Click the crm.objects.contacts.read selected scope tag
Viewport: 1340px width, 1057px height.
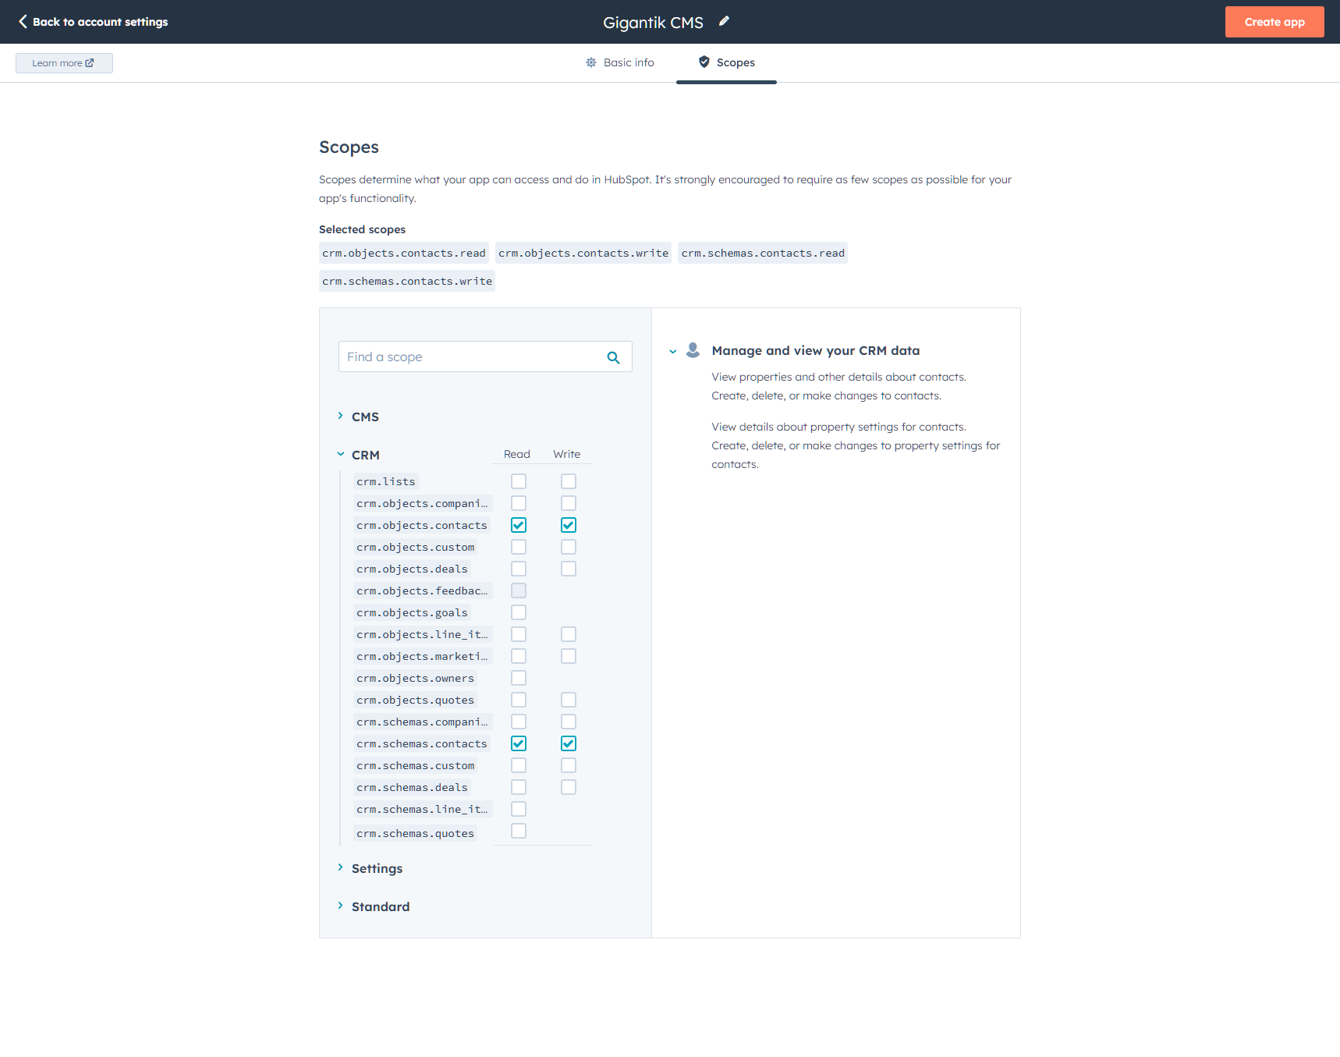(404, 253)
